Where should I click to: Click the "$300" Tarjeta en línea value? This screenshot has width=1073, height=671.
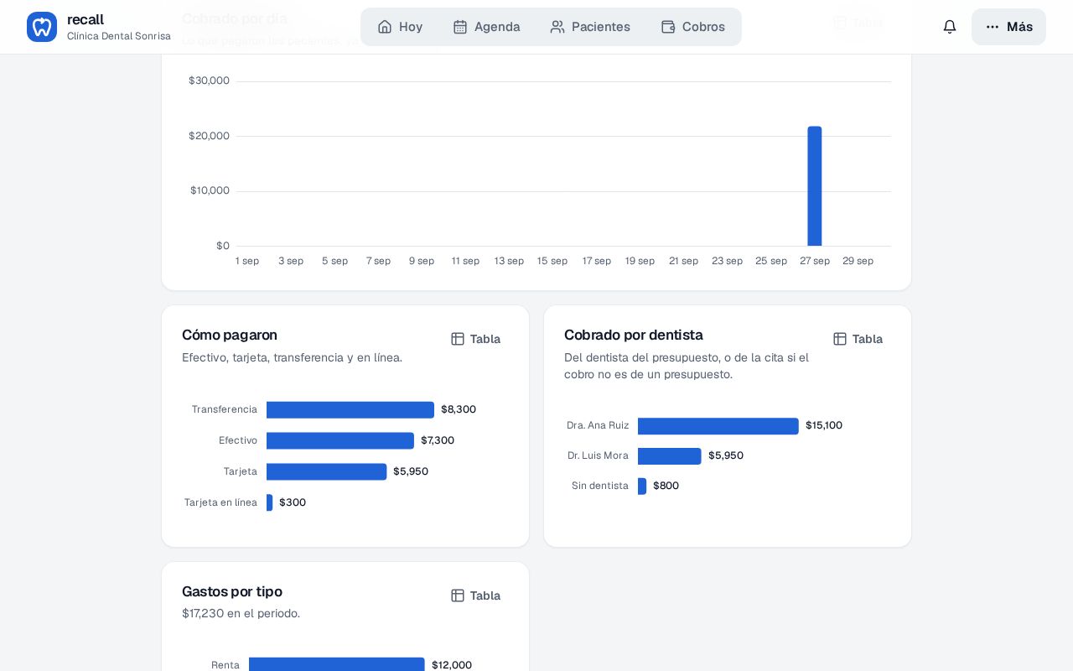293,502
